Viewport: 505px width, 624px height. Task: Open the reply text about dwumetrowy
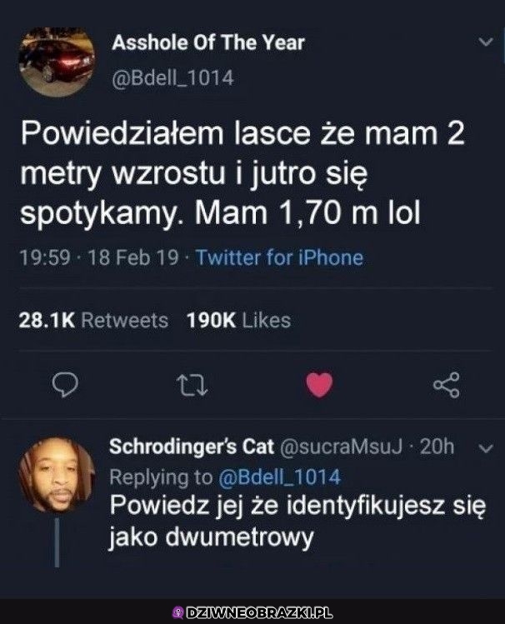tap(297, 522)
